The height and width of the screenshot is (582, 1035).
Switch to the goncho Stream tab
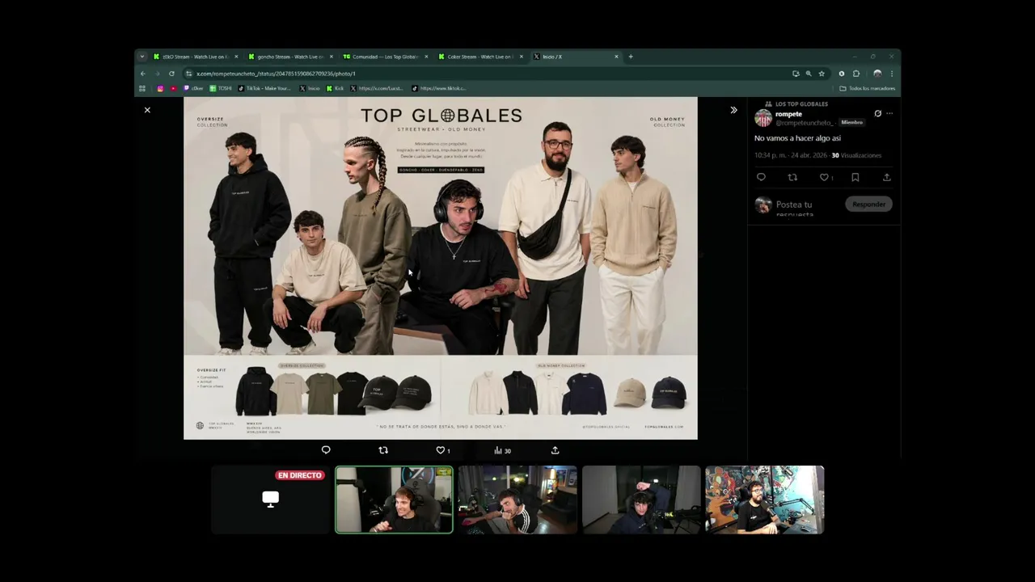tap(290, 57)
